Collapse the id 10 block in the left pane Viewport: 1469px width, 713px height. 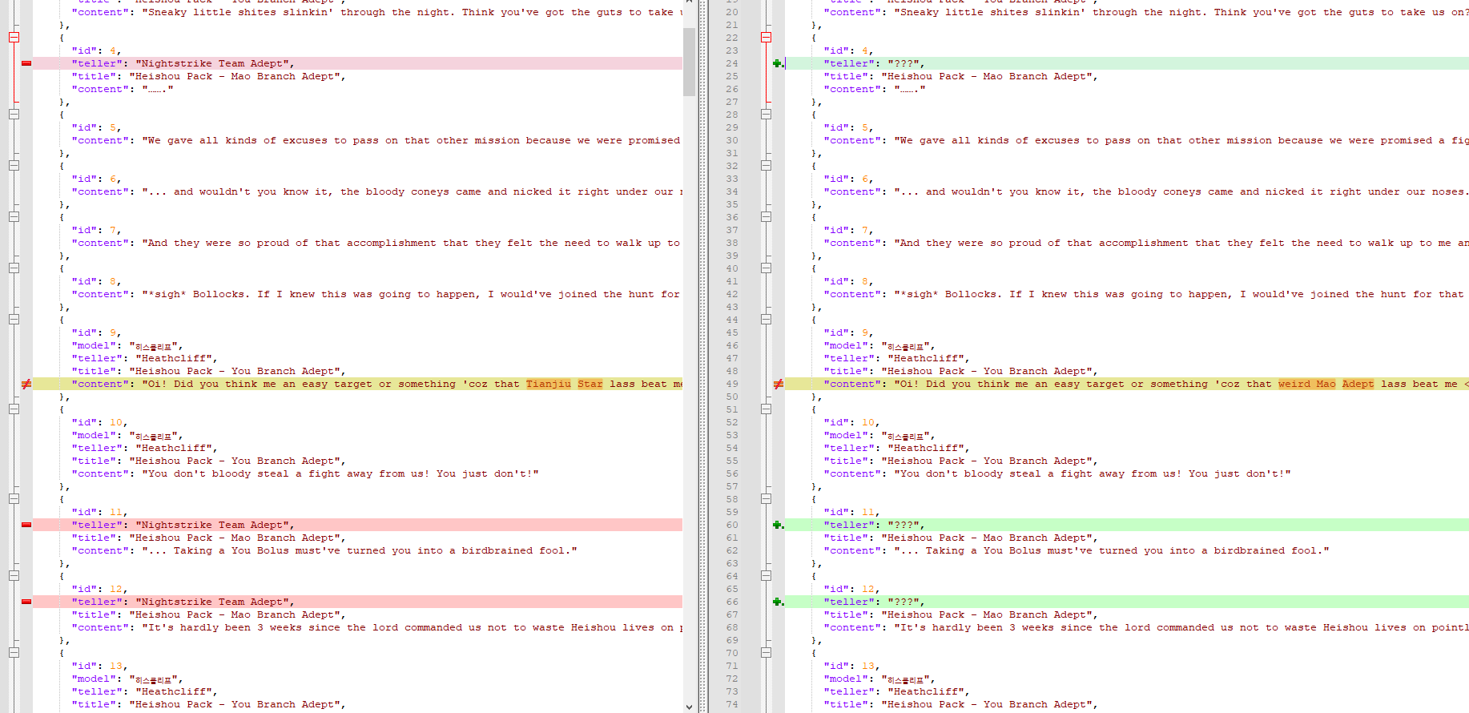point(14,409)
